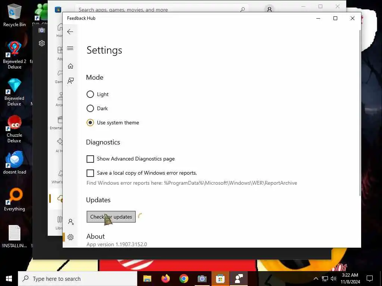Select Use system theme radio option
This screenshot has height=286, width=382.
pyautogui.click(x=90, y=123)
